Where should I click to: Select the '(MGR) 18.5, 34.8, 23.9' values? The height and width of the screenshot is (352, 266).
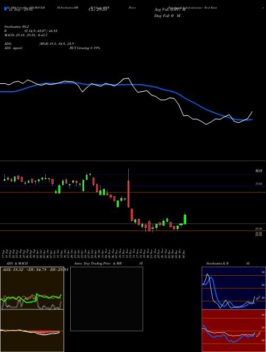(56, 44)
